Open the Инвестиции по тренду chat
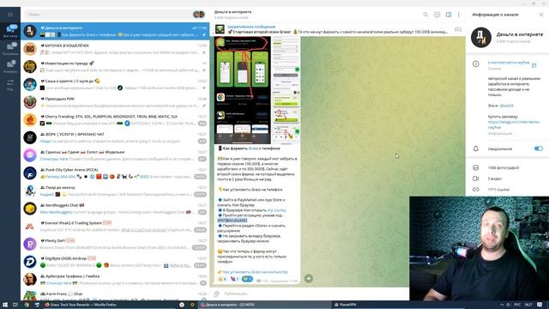This screenshot has height=309, width=549. [115, 67]
